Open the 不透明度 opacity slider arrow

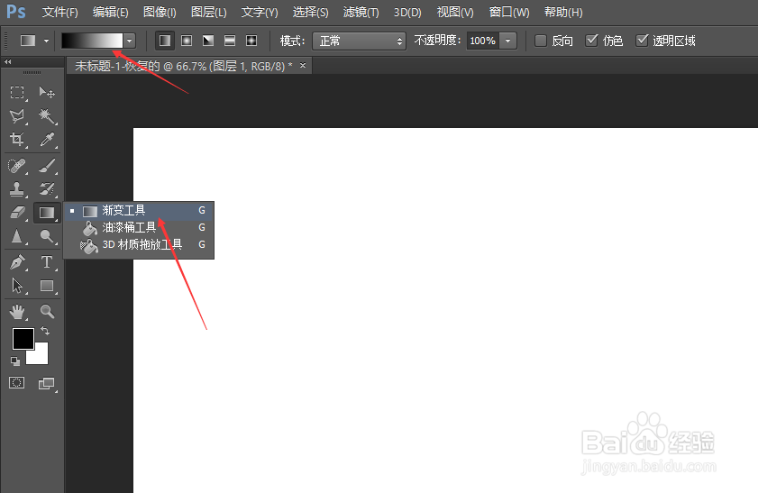click(508, 41)
